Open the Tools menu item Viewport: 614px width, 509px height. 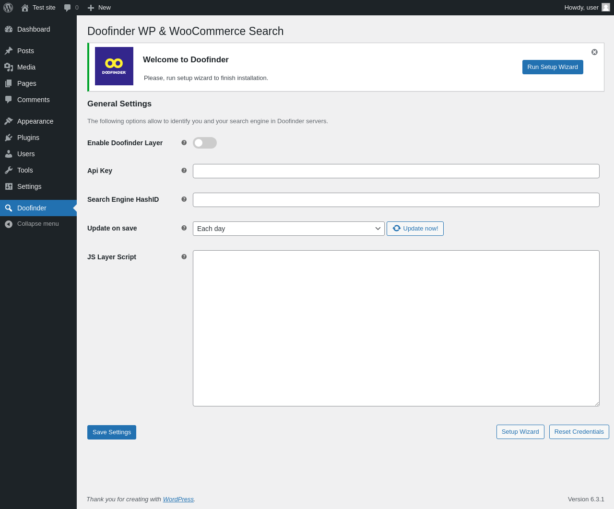click(x=38, y=170)
